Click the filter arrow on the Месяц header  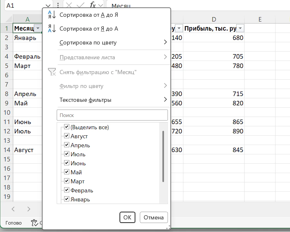pos(38,28)
